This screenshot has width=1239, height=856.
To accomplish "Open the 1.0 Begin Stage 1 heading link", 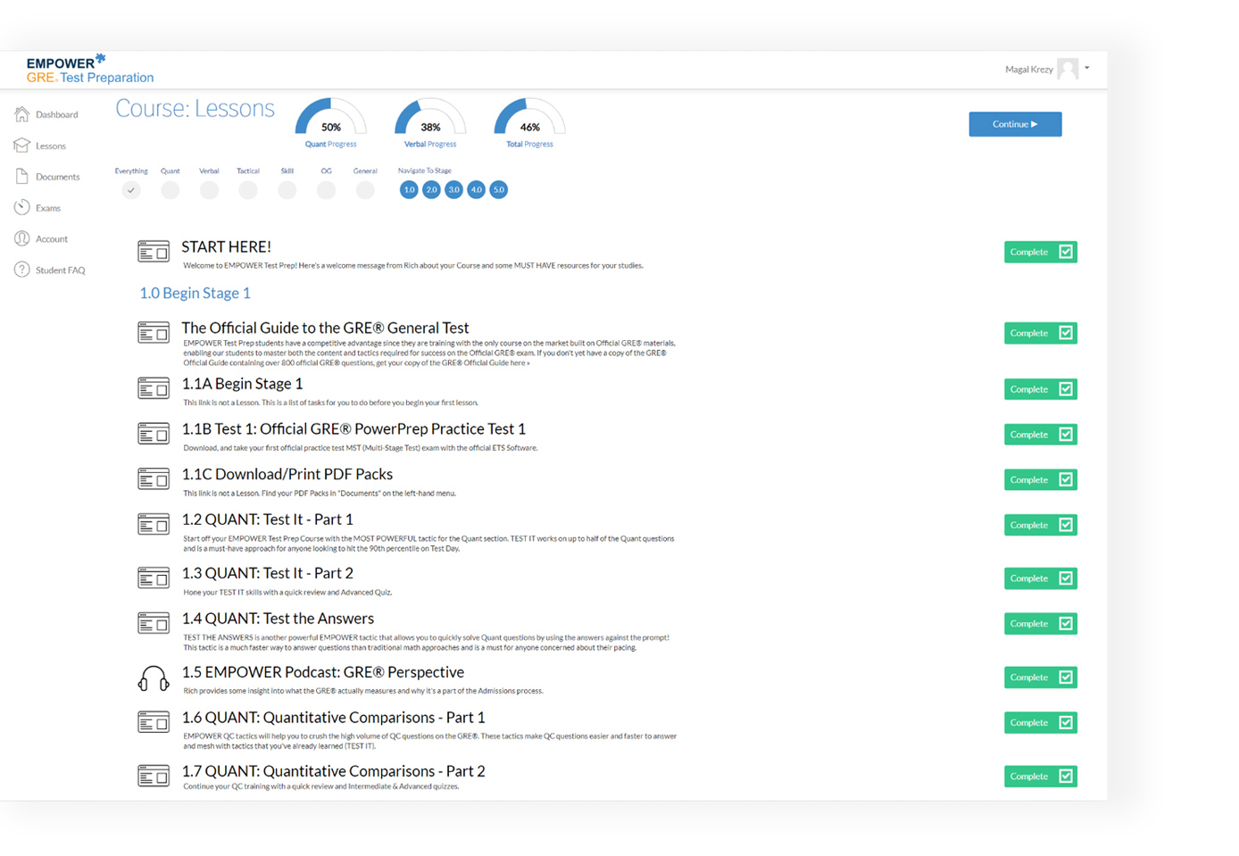I will [x=195, y=293].
